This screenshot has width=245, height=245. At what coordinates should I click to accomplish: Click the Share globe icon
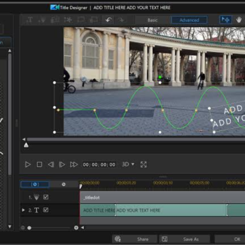click(x=118, y=239)
